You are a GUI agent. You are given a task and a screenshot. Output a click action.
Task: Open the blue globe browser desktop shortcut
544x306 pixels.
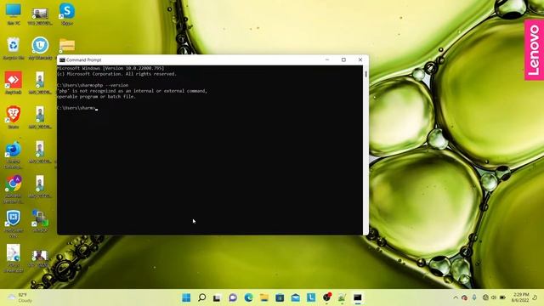click(x=14, y=155)
